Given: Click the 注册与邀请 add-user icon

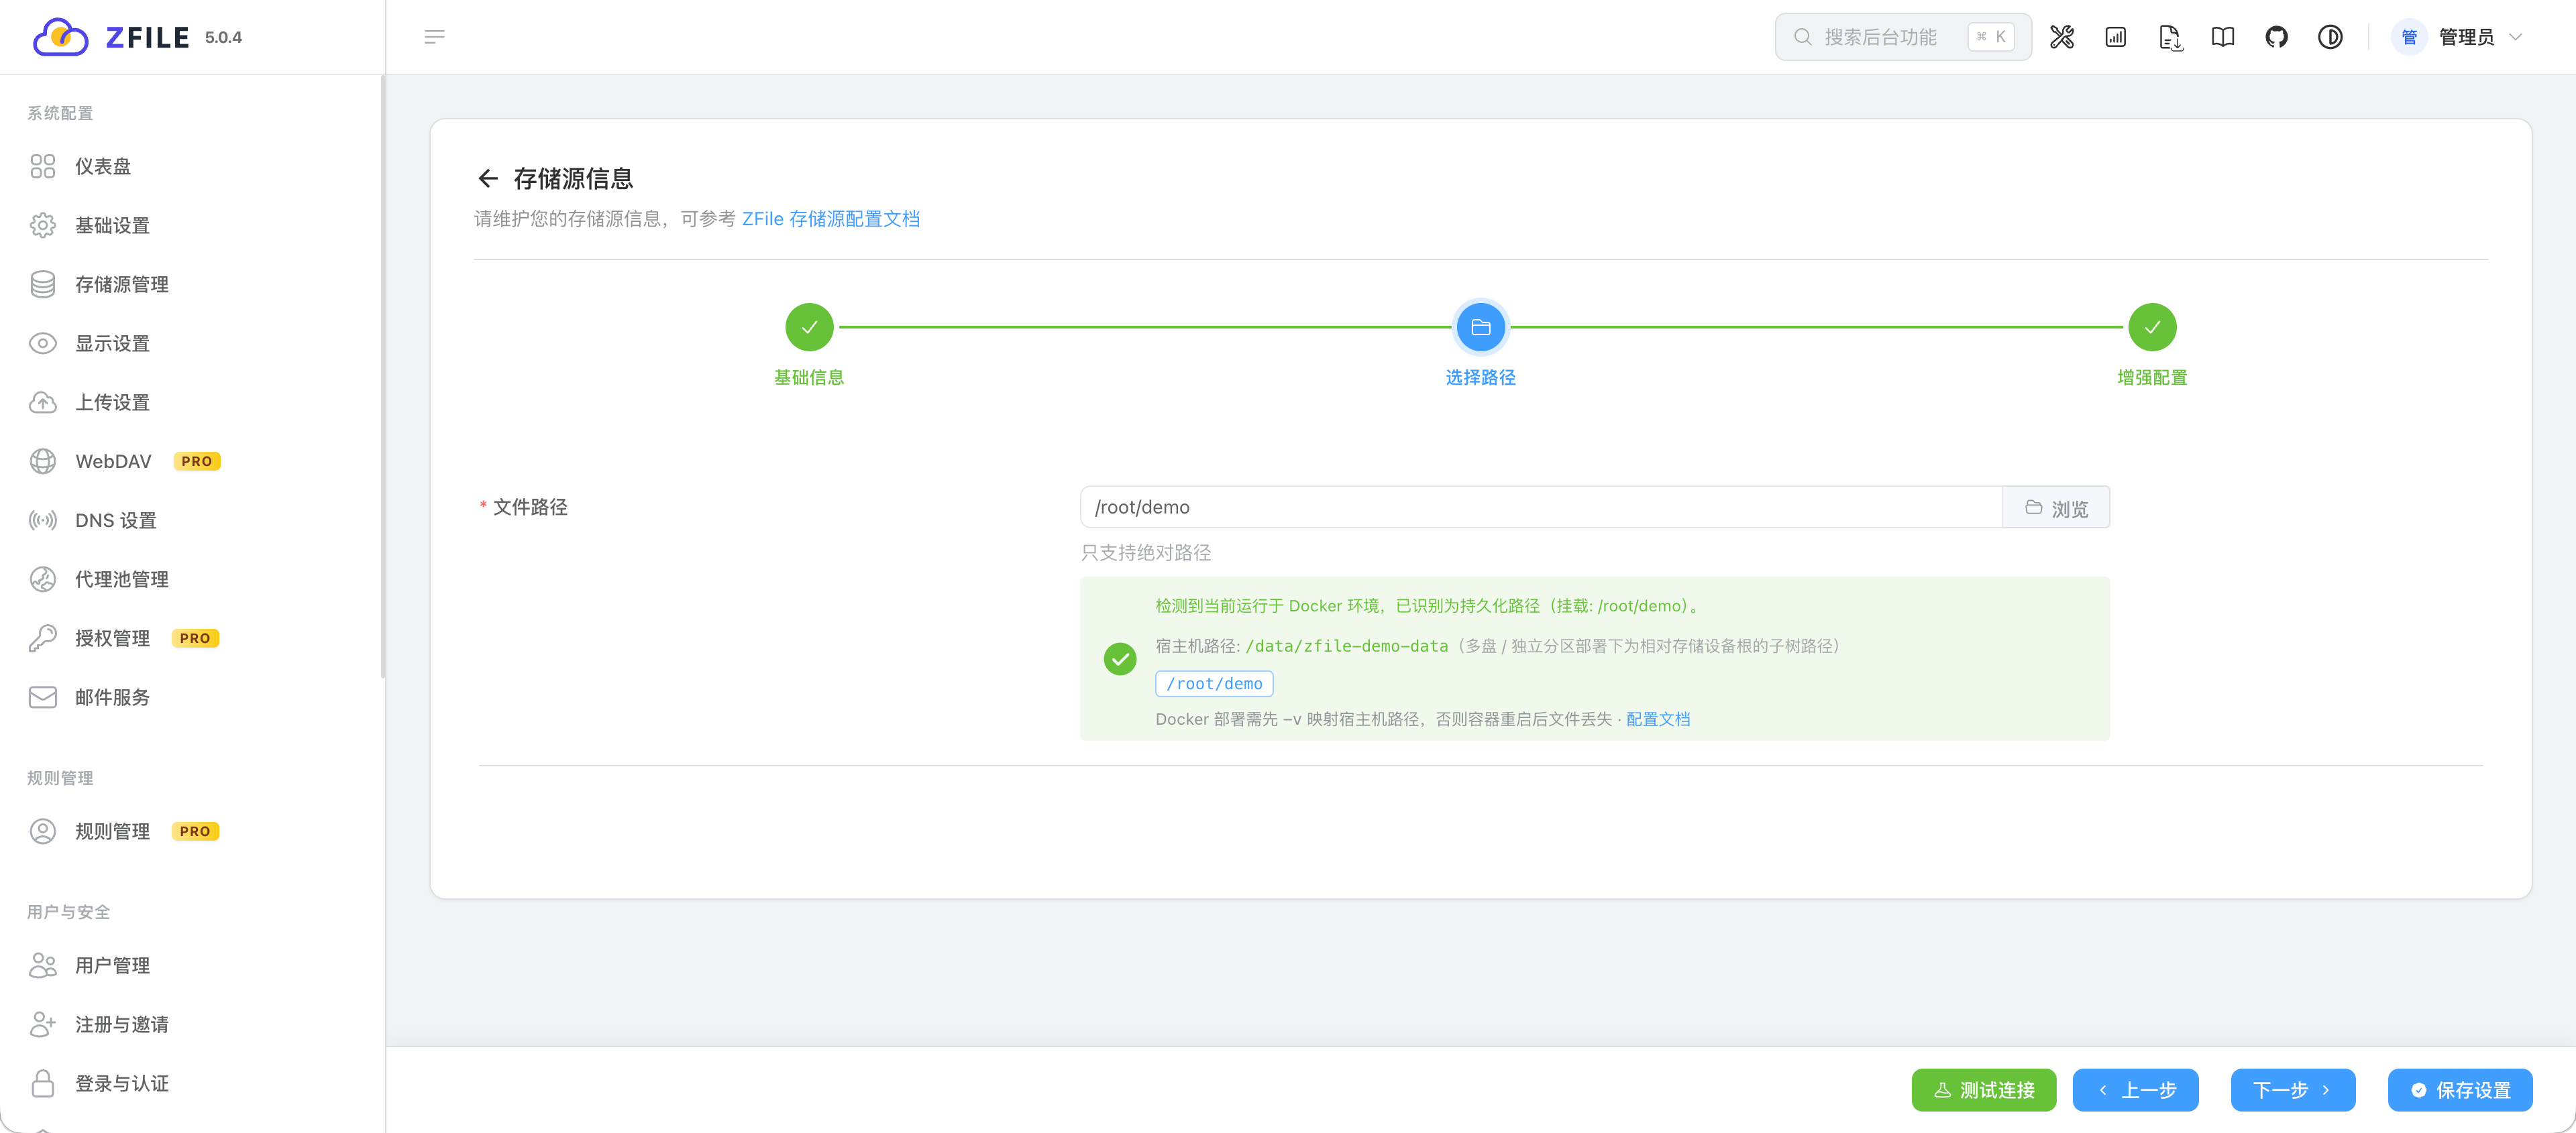Looking at the screenshot, I should coord(43,1023).
